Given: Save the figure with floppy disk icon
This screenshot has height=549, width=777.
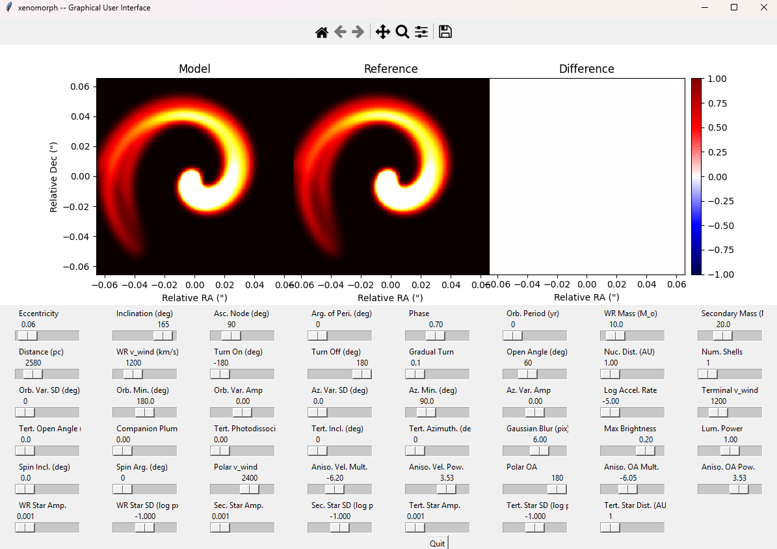Looking at the screenshot, I should 445,33.
